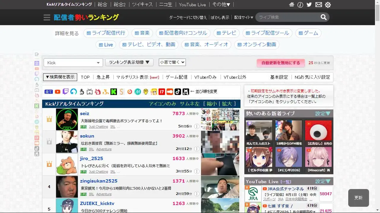Toggle ぼかし表示 blur display
Viewport: 380px width, 213px height.
[220, 17]
